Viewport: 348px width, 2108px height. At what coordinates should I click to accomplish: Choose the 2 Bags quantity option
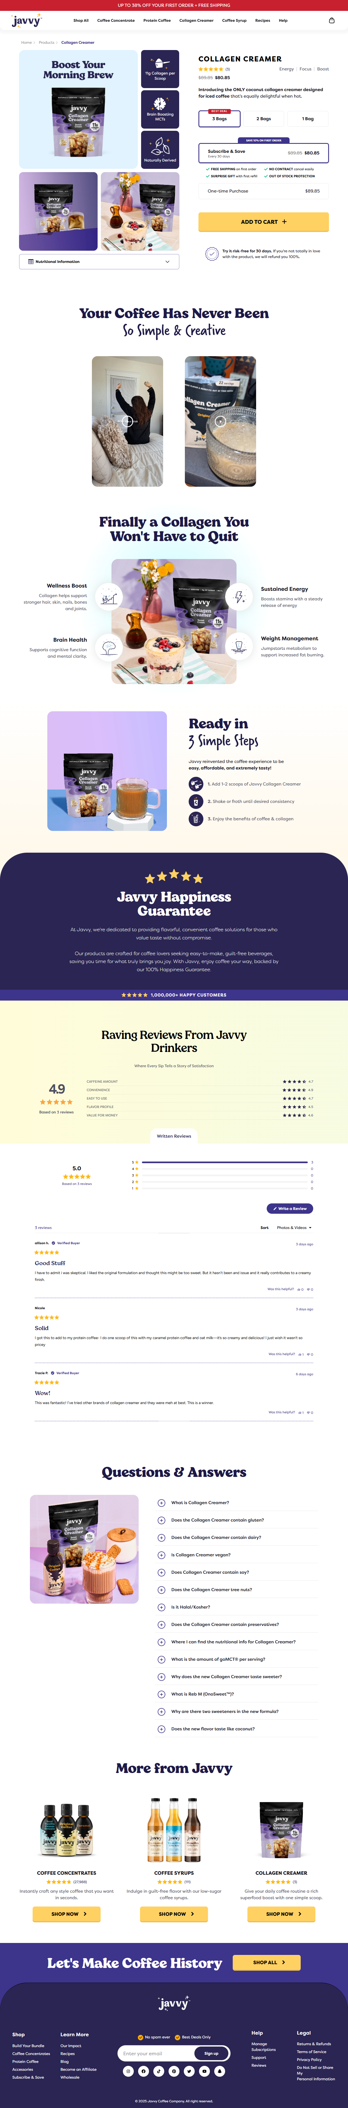[x=264, y=119]
